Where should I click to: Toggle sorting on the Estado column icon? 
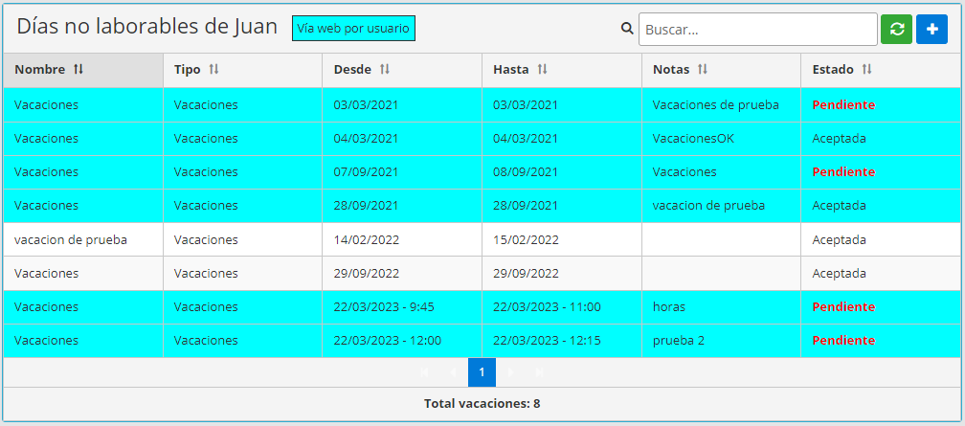coord(866,70)
